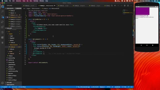This screenshot has width=160, height=90.
Task: Expand the Login folder
Action: click(11, 36)
